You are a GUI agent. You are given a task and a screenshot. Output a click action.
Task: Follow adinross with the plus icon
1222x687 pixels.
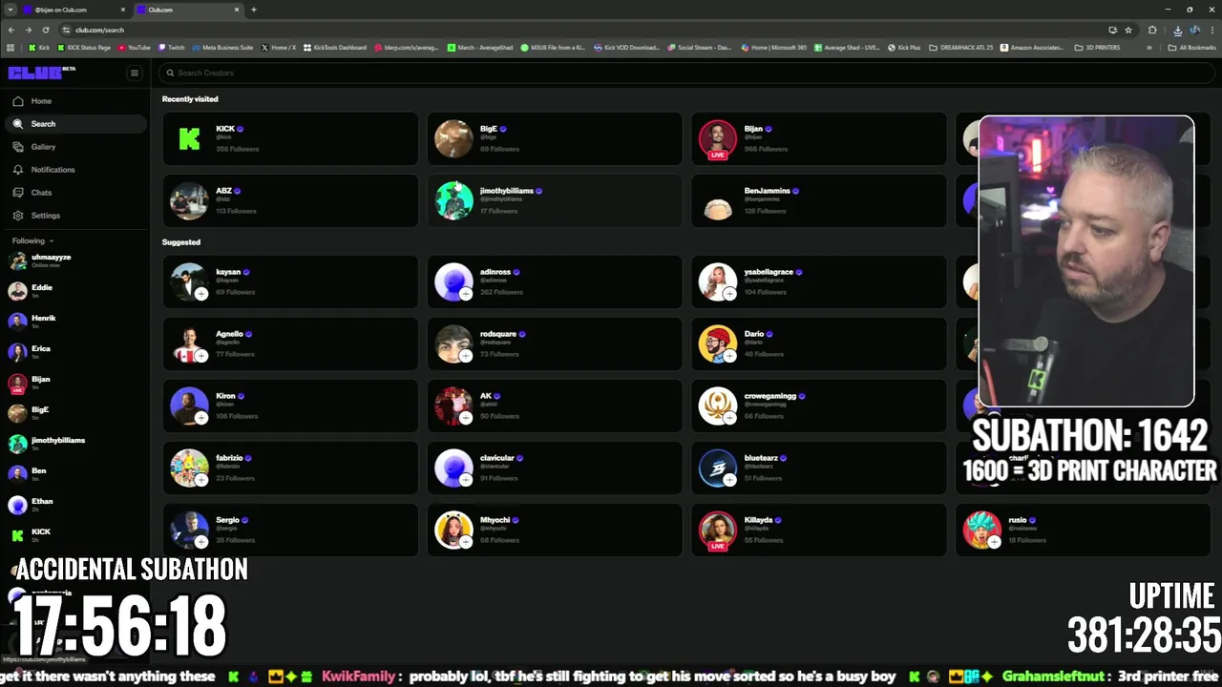click(466, 294)
